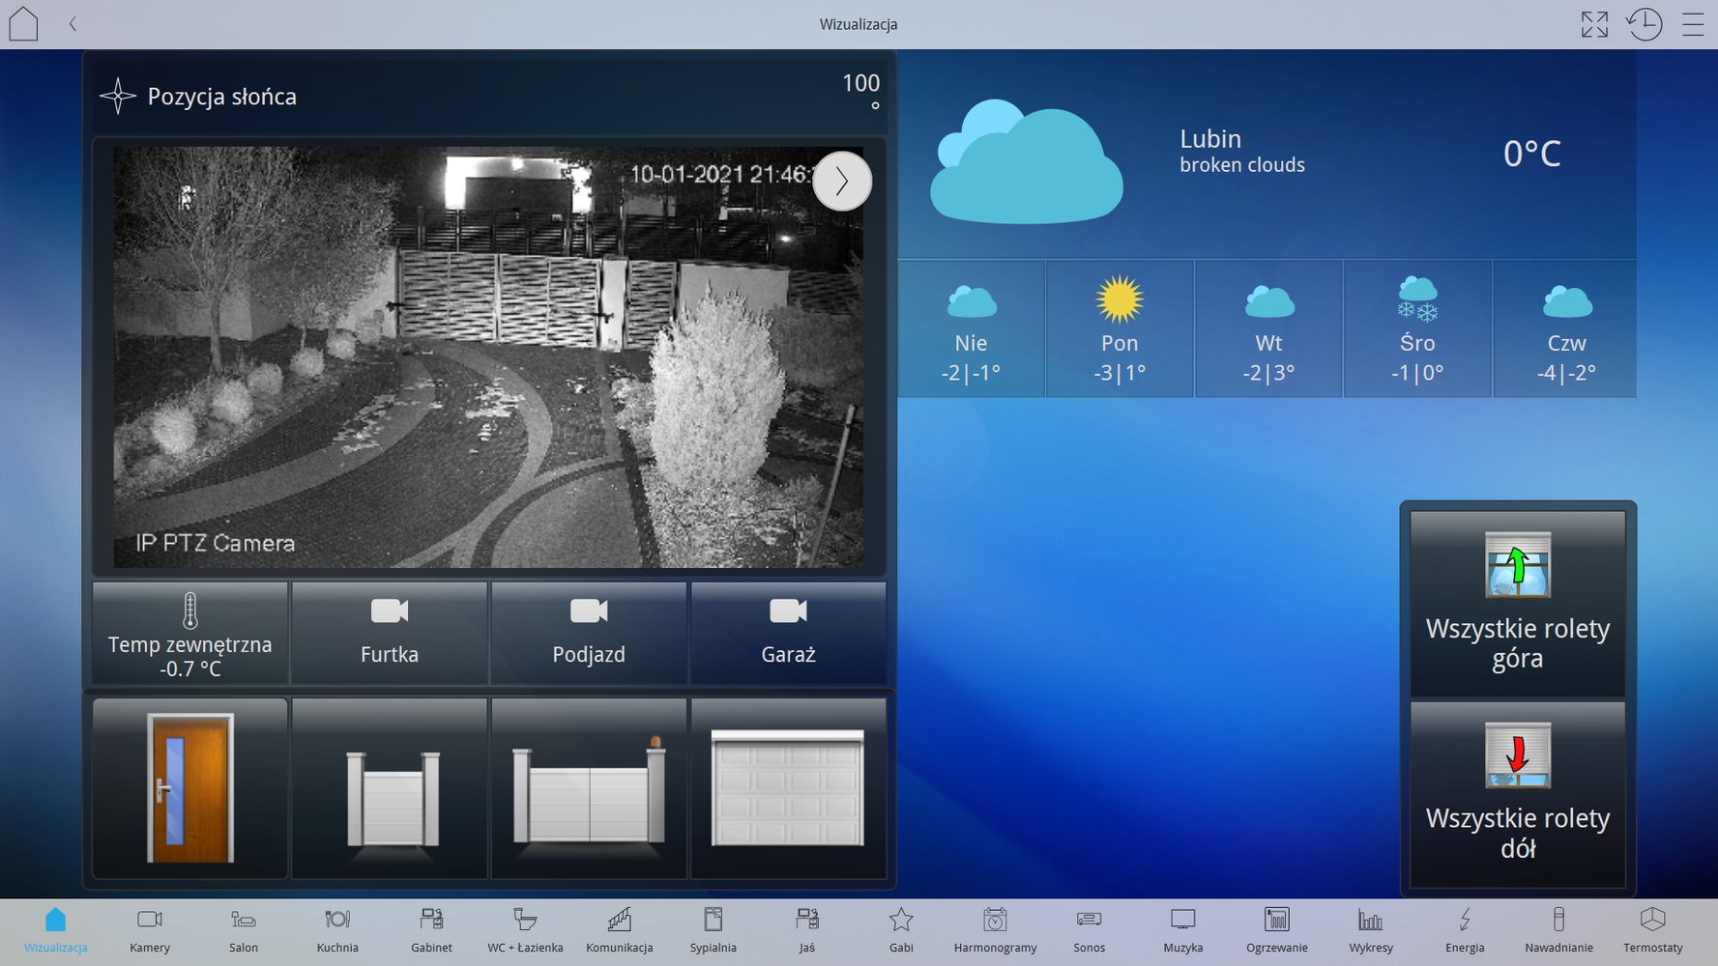Click the IP PTZ camera feed

click(x=488, y=357)
